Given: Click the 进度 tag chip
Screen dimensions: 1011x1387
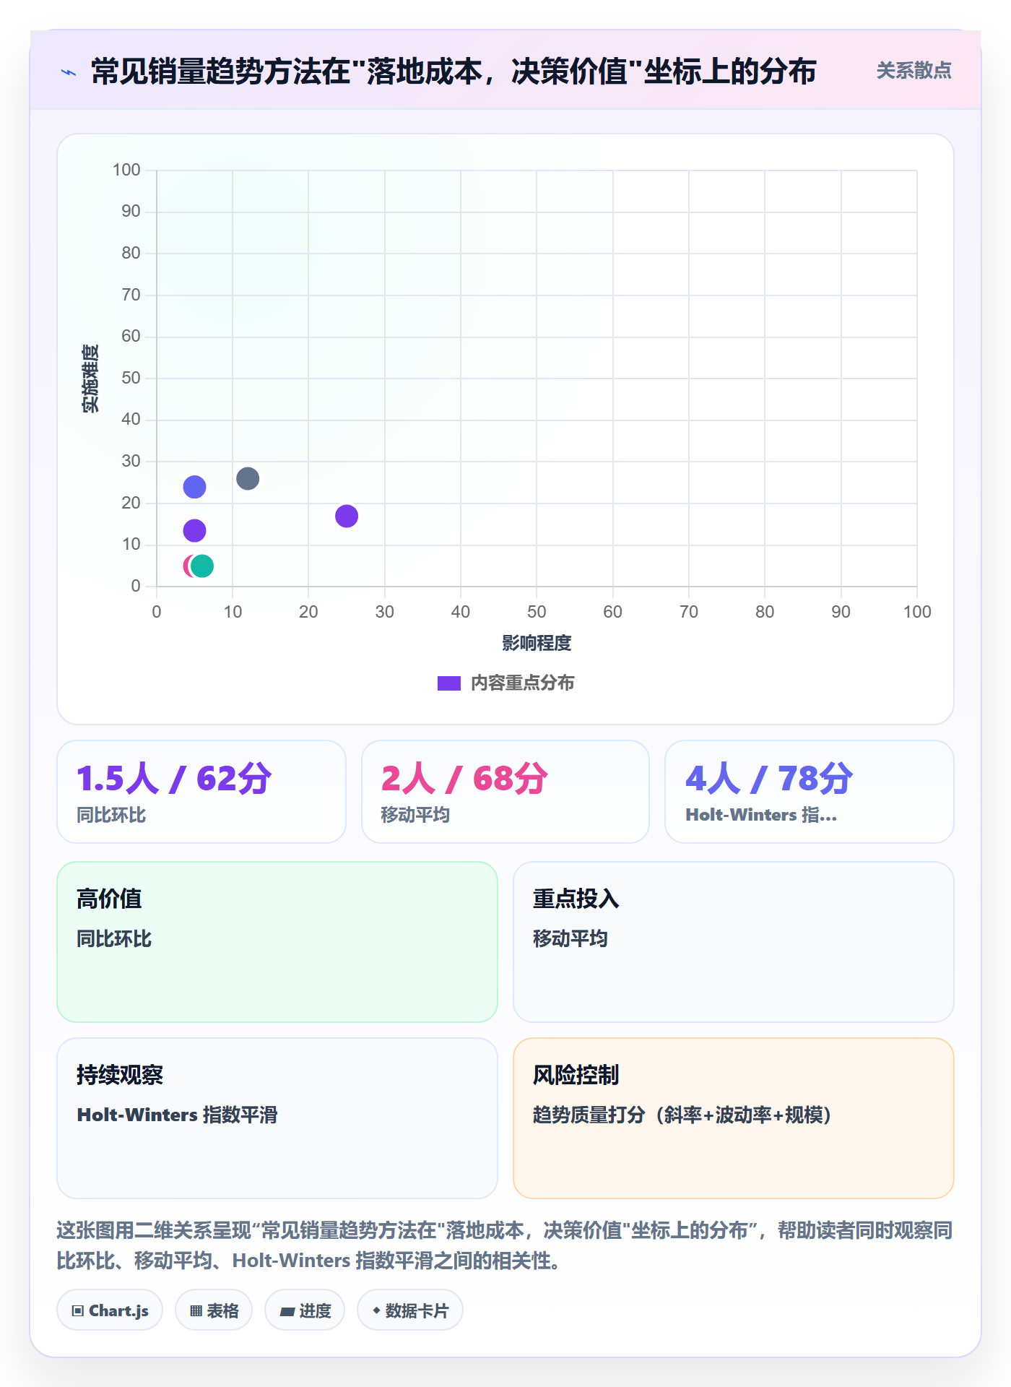Looking at the screenshot, I should (x=305, y=1310).
